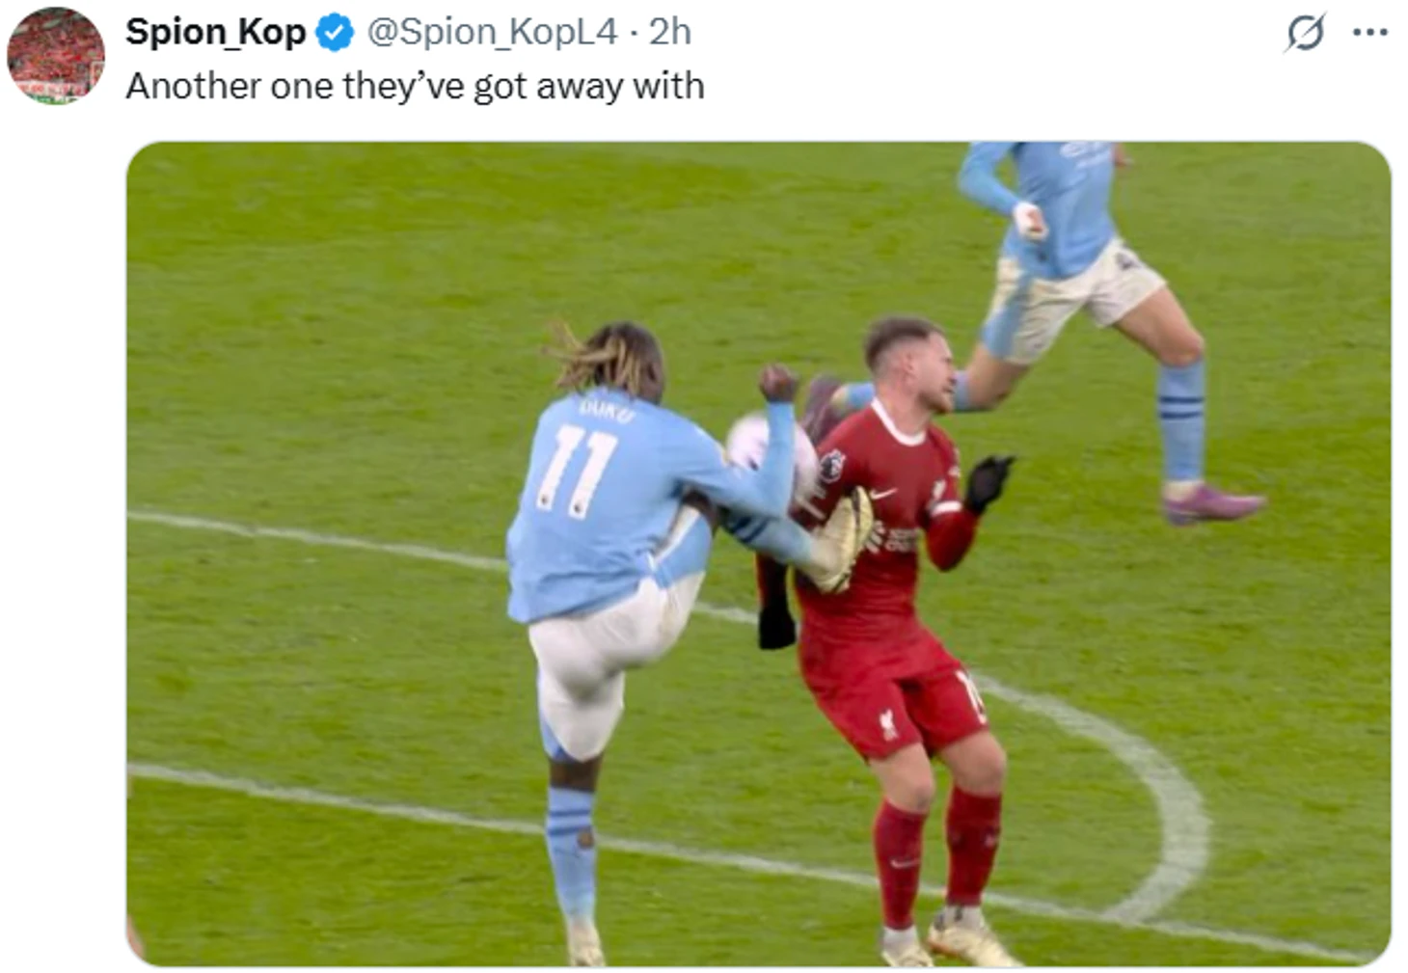The image size is (1408, 973).
Task: Click number 11 on the sky blue shirt
Action: (x=577, y=472)
